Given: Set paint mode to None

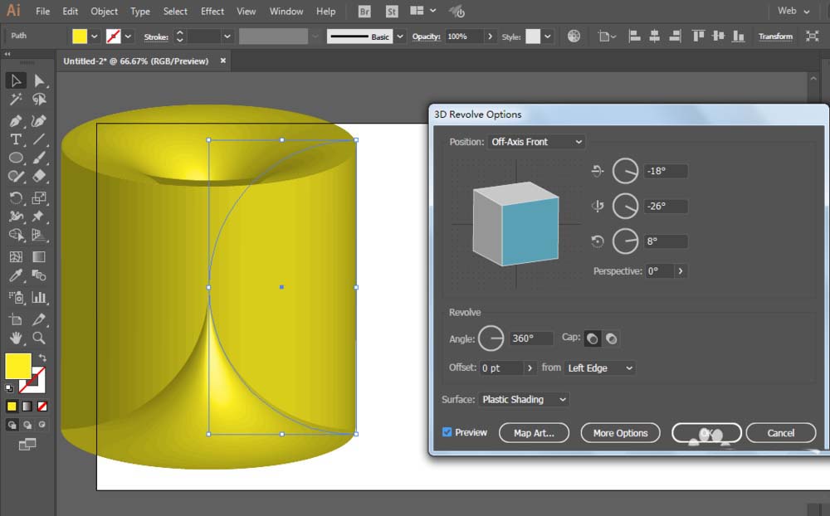Looking at the screenshot, I should 42,406.
